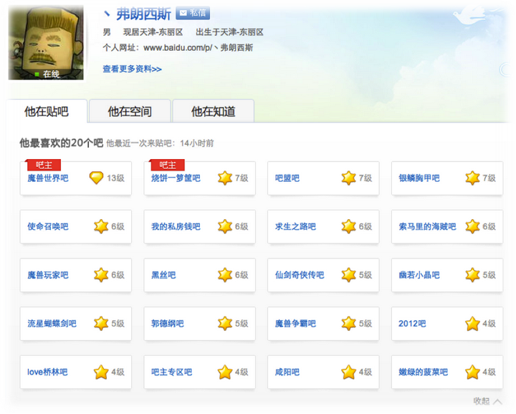The image size is (516, 414).
Task: Click 吧主 red tag on 魔兽世界吧
Action: coord(44,165)
